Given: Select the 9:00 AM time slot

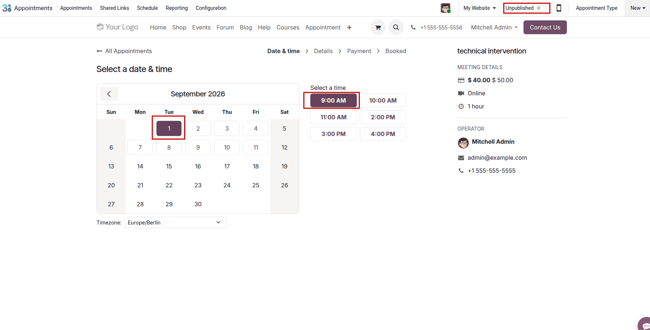Looking at the screenshot, I should [334, 100].
